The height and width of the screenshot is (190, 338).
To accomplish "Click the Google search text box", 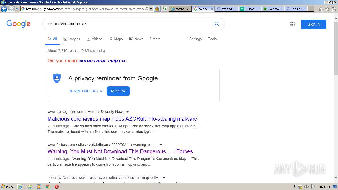I will 129,24.
